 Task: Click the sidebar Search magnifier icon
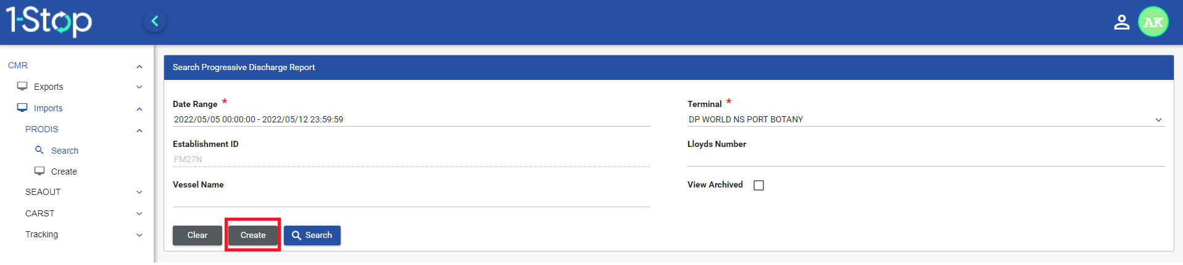[39, 150]
